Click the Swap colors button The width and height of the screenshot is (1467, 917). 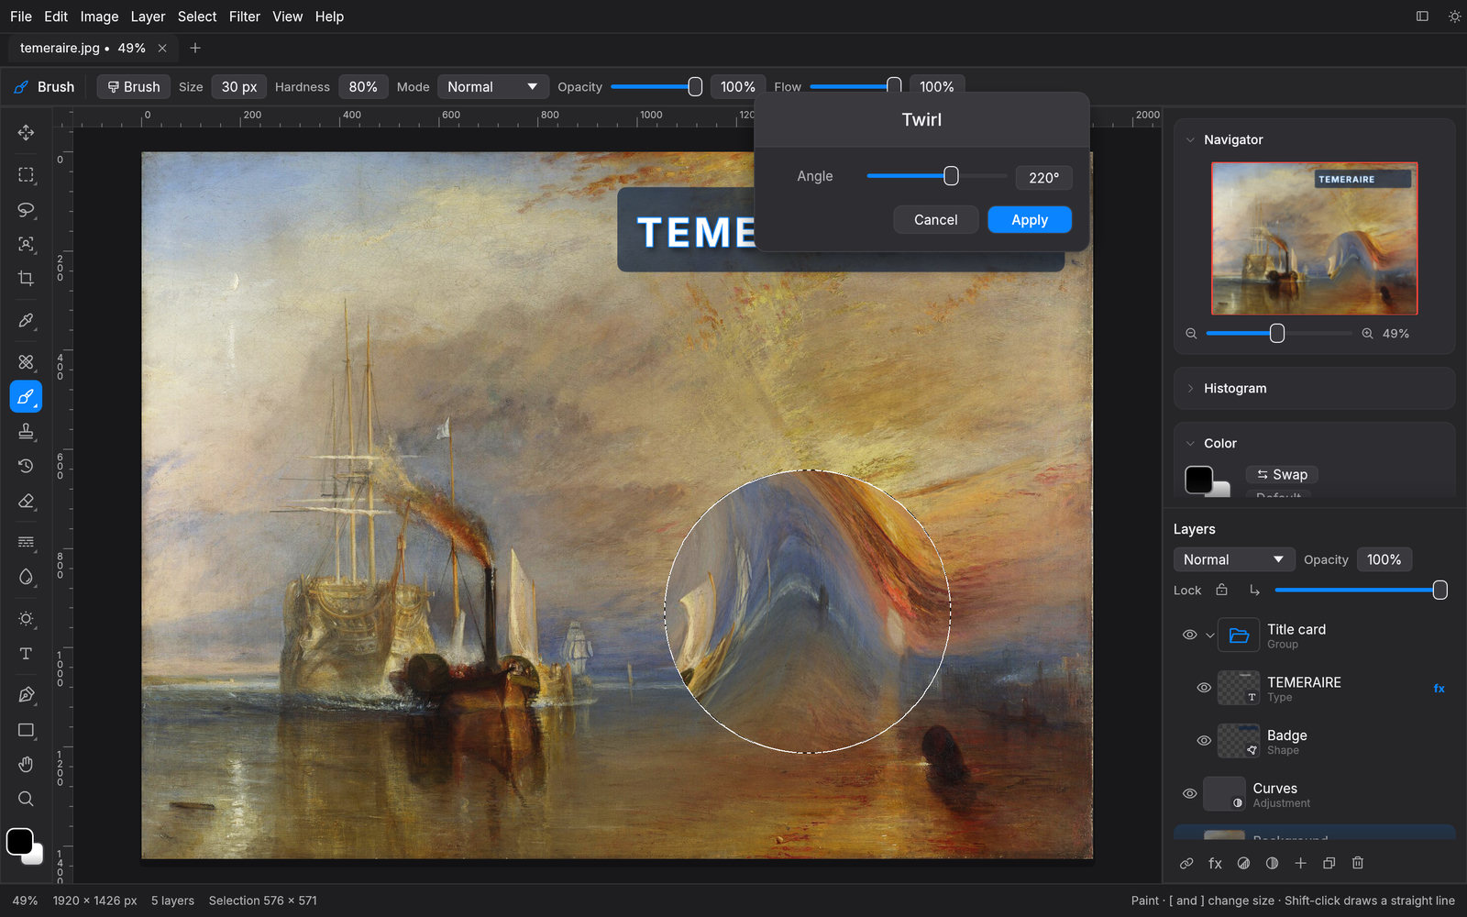click(1282, 474)
